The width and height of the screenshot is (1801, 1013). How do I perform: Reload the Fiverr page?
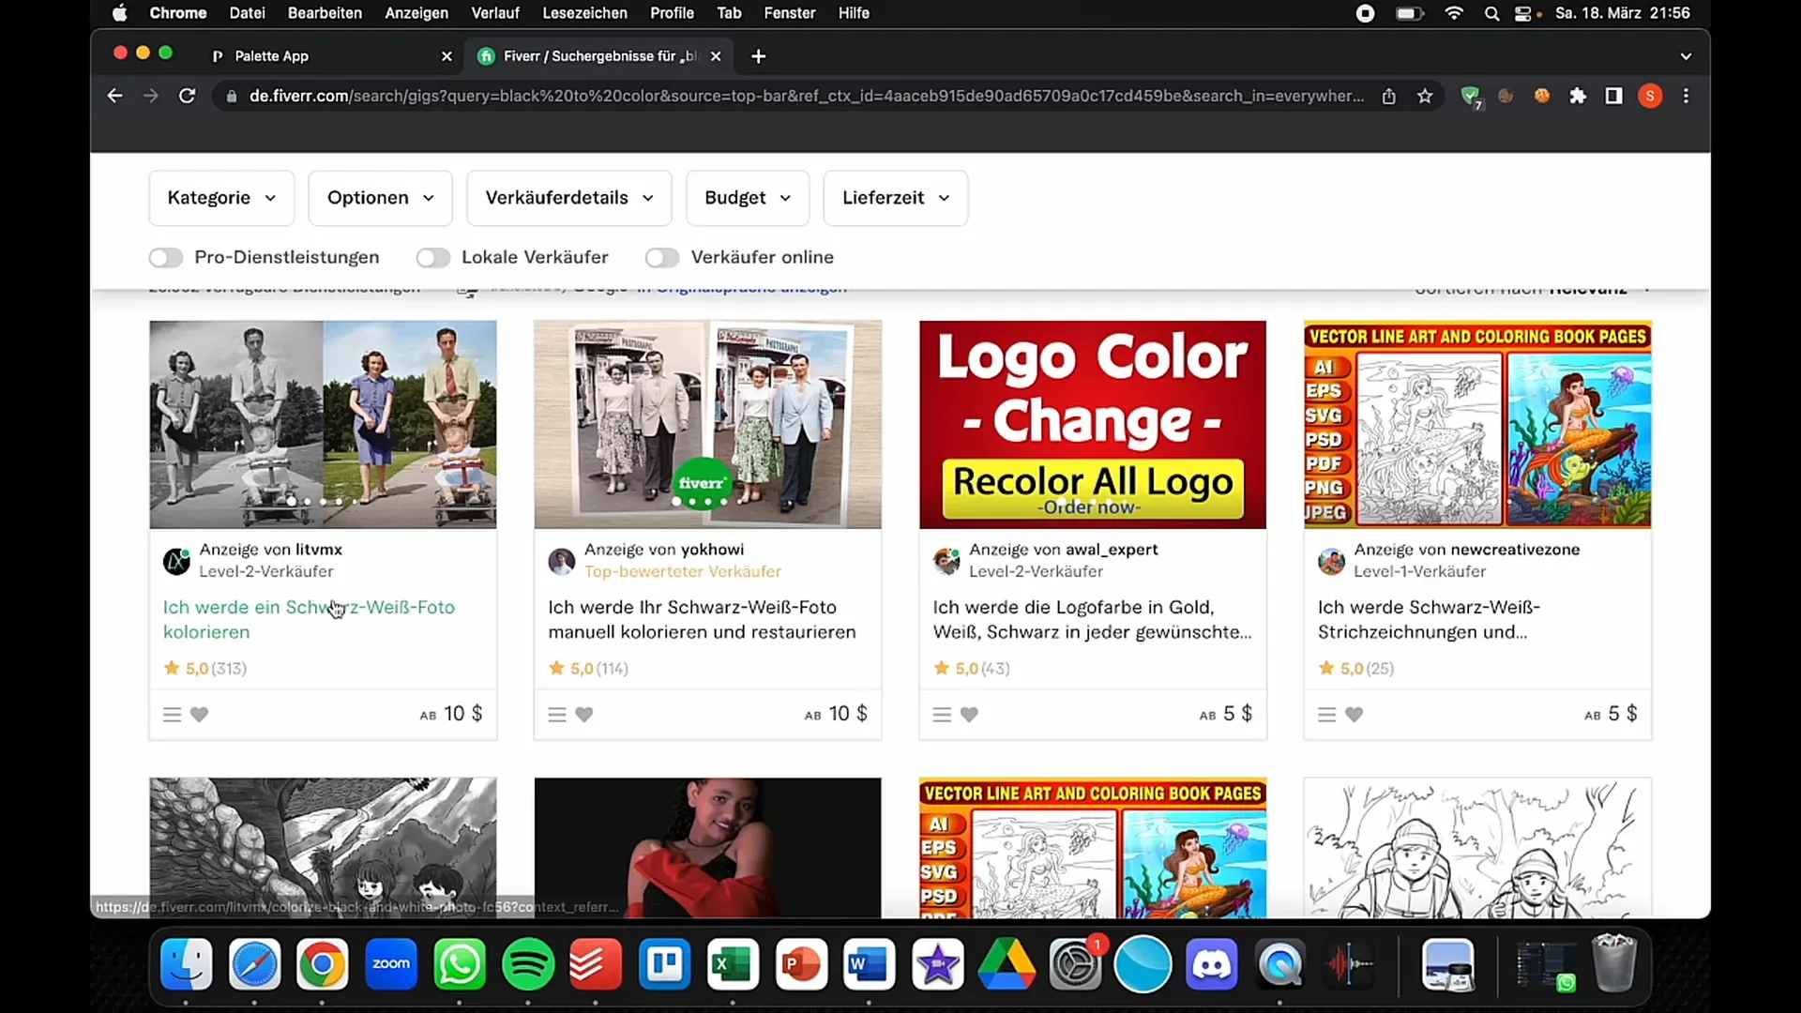(187, 96)
